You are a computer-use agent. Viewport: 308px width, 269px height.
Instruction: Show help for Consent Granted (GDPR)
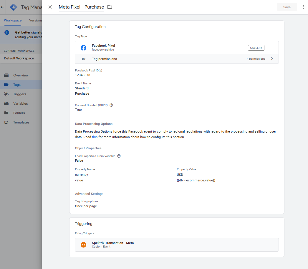(111, 105)
